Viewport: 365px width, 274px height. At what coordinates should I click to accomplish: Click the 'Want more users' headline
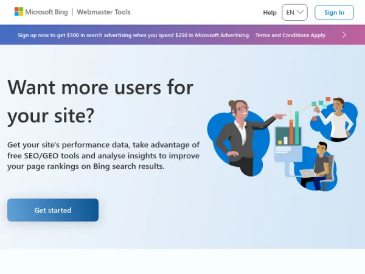pos(100,102)
